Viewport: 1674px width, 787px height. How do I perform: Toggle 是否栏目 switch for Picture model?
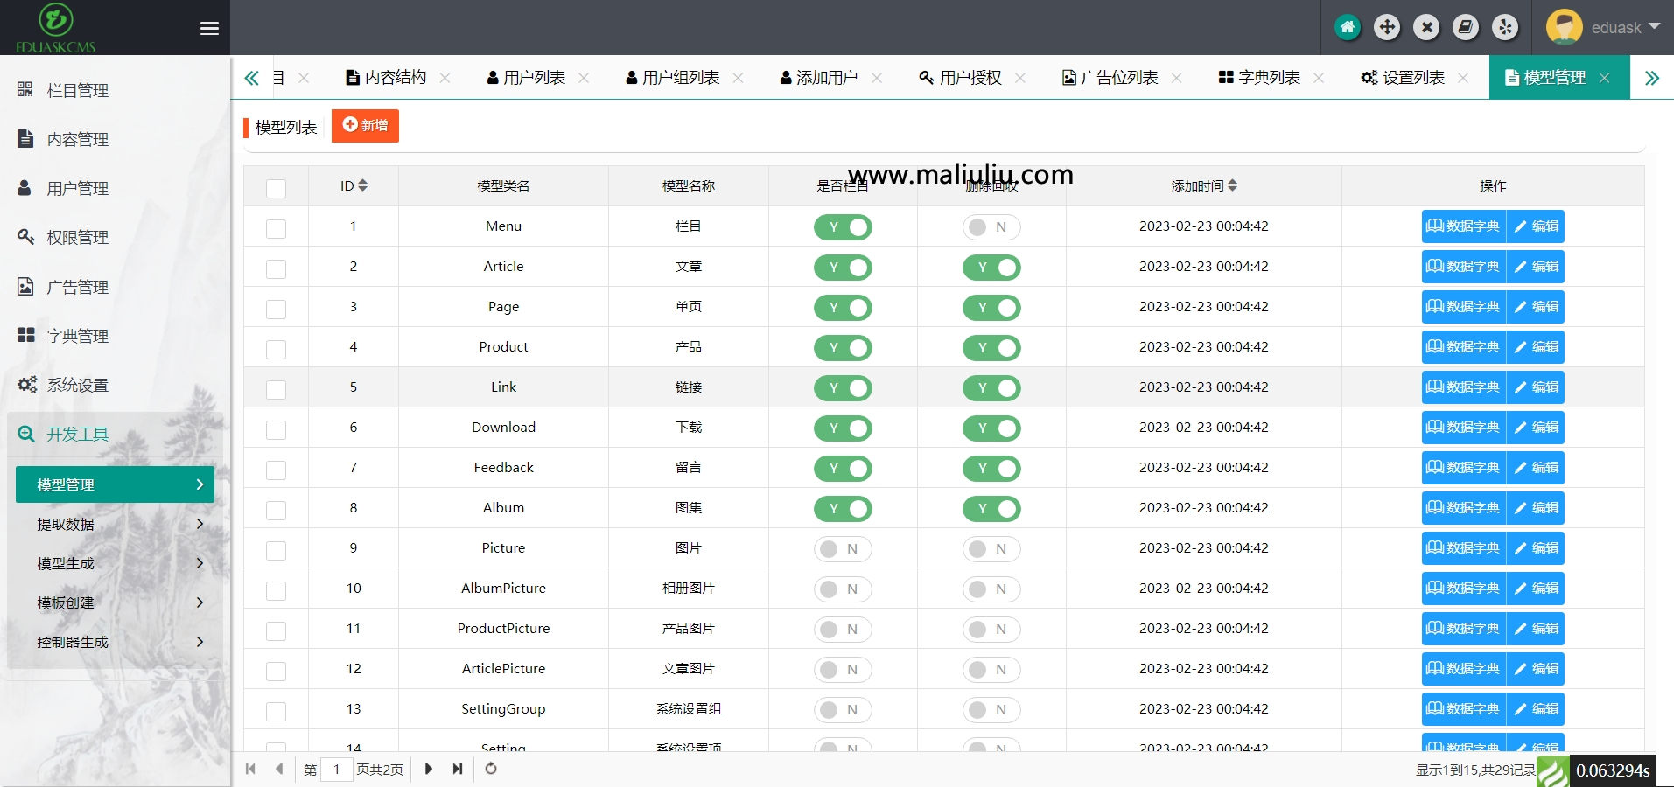(842, 548)
